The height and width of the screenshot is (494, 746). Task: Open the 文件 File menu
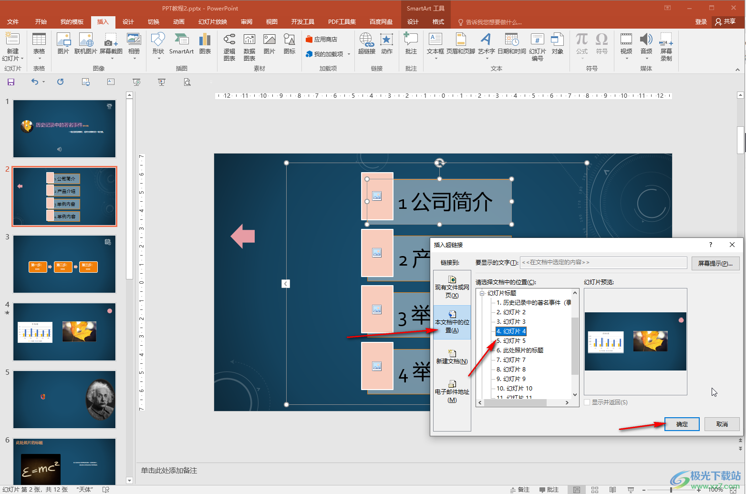[13, 22]
